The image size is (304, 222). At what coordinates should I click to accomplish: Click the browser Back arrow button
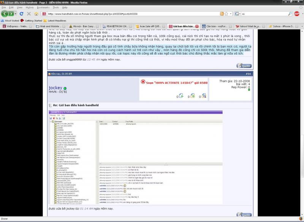click(x=5, y=14)
